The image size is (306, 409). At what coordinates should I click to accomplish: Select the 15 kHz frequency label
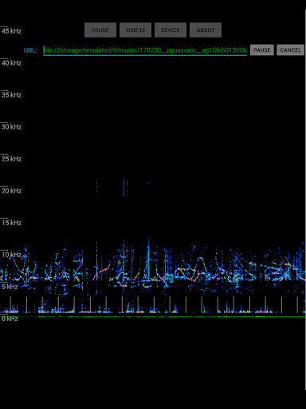coord(11,223)
